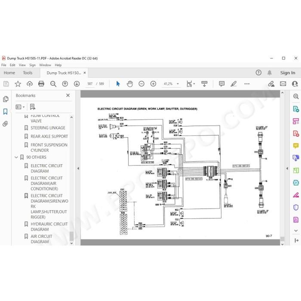The image size is (301, 301).
Task: Expand right pane with arrow-bar icon
Action: pyautogui.click(x=296, y=240)
